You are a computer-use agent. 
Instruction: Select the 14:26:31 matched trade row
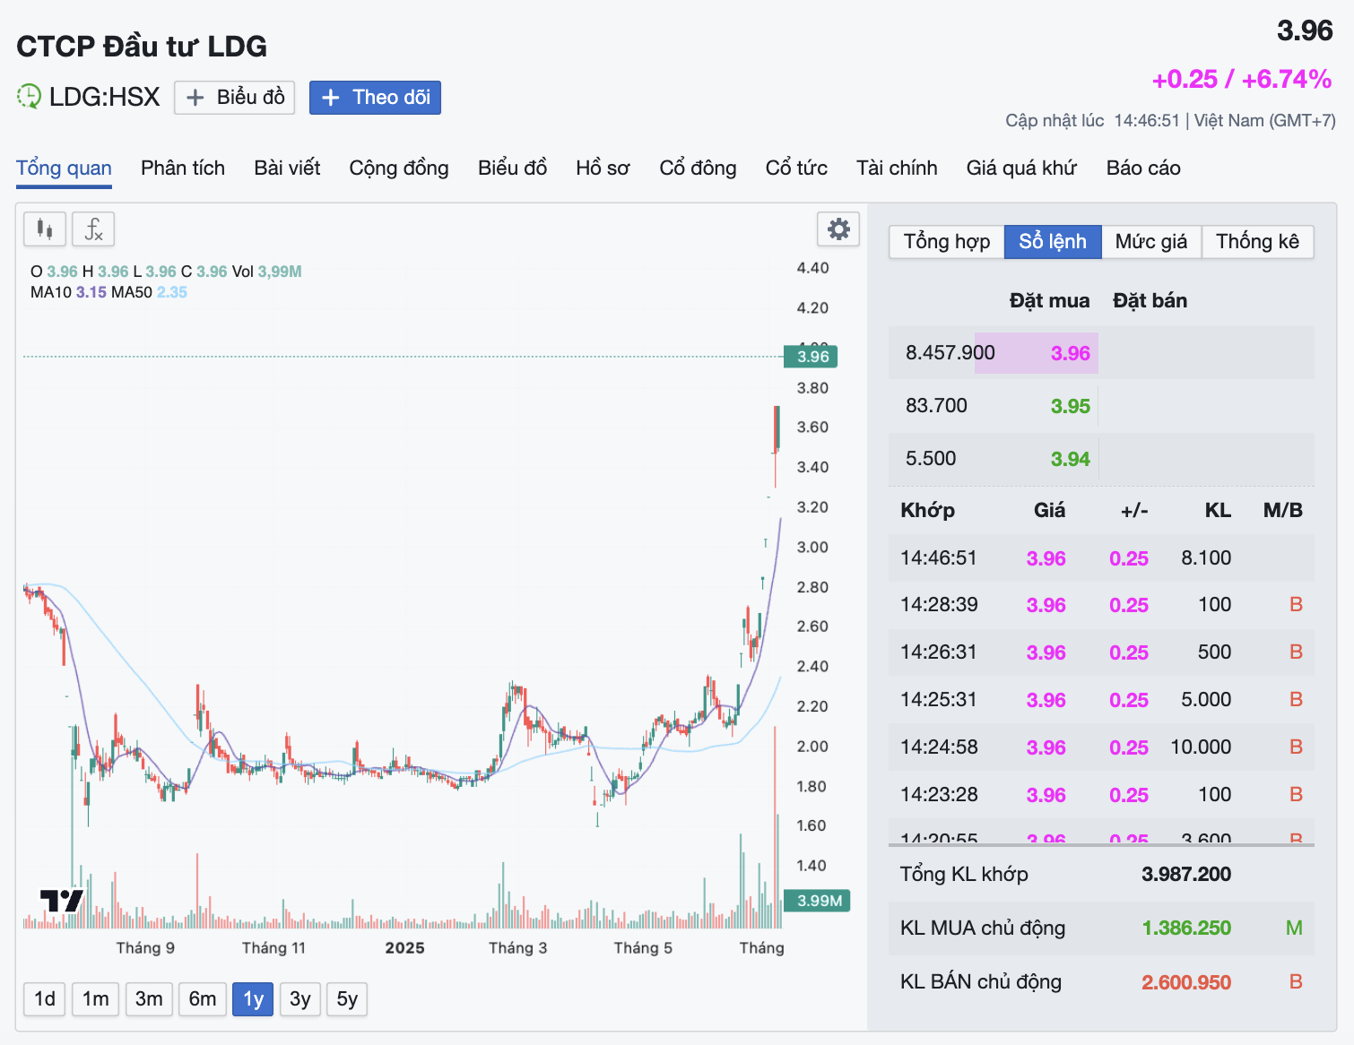tap(1101, 652)
